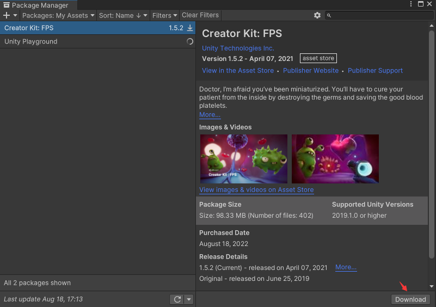Open Publisher Support link

(375, 71)
